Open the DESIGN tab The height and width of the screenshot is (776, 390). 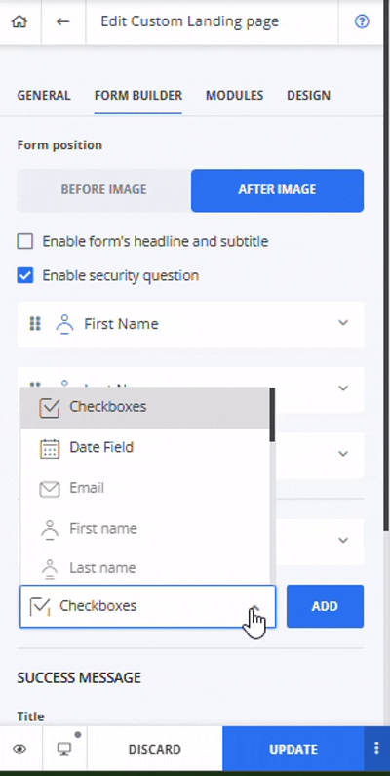point(308,96)
